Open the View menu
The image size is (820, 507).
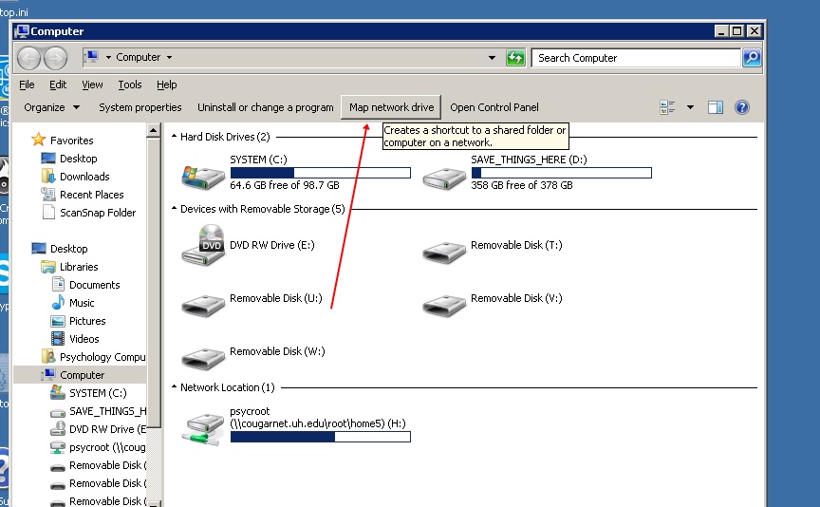[92, 84]
